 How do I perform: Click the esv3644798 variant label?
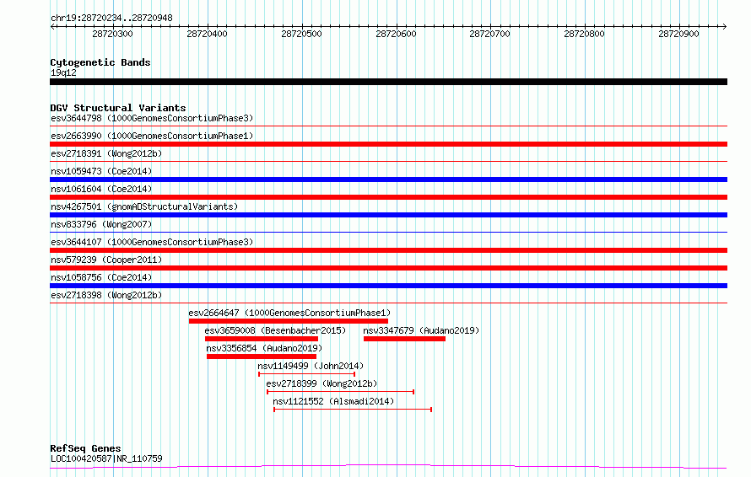(x=152, y=118)
